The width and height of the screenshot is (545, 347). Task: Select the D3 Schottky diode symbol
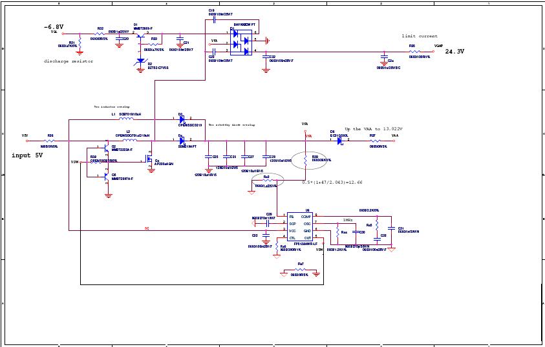[182, 119]
